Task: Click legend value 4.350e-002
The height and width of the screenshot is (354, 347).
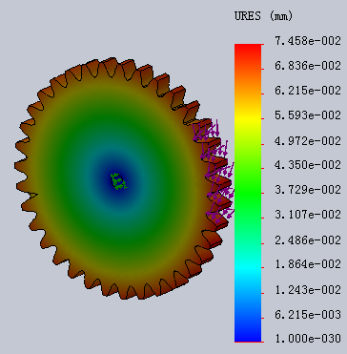Action: pyautogui.click(x=308, y=165)
